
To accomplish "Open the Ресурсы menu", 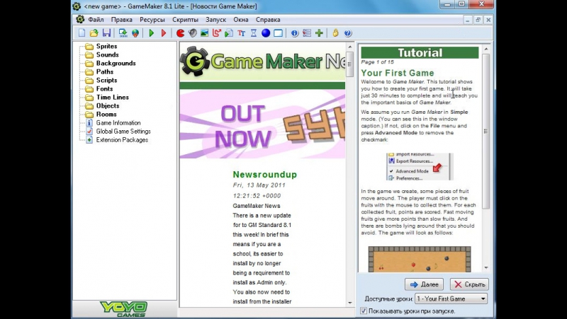I will coord(152,20).
